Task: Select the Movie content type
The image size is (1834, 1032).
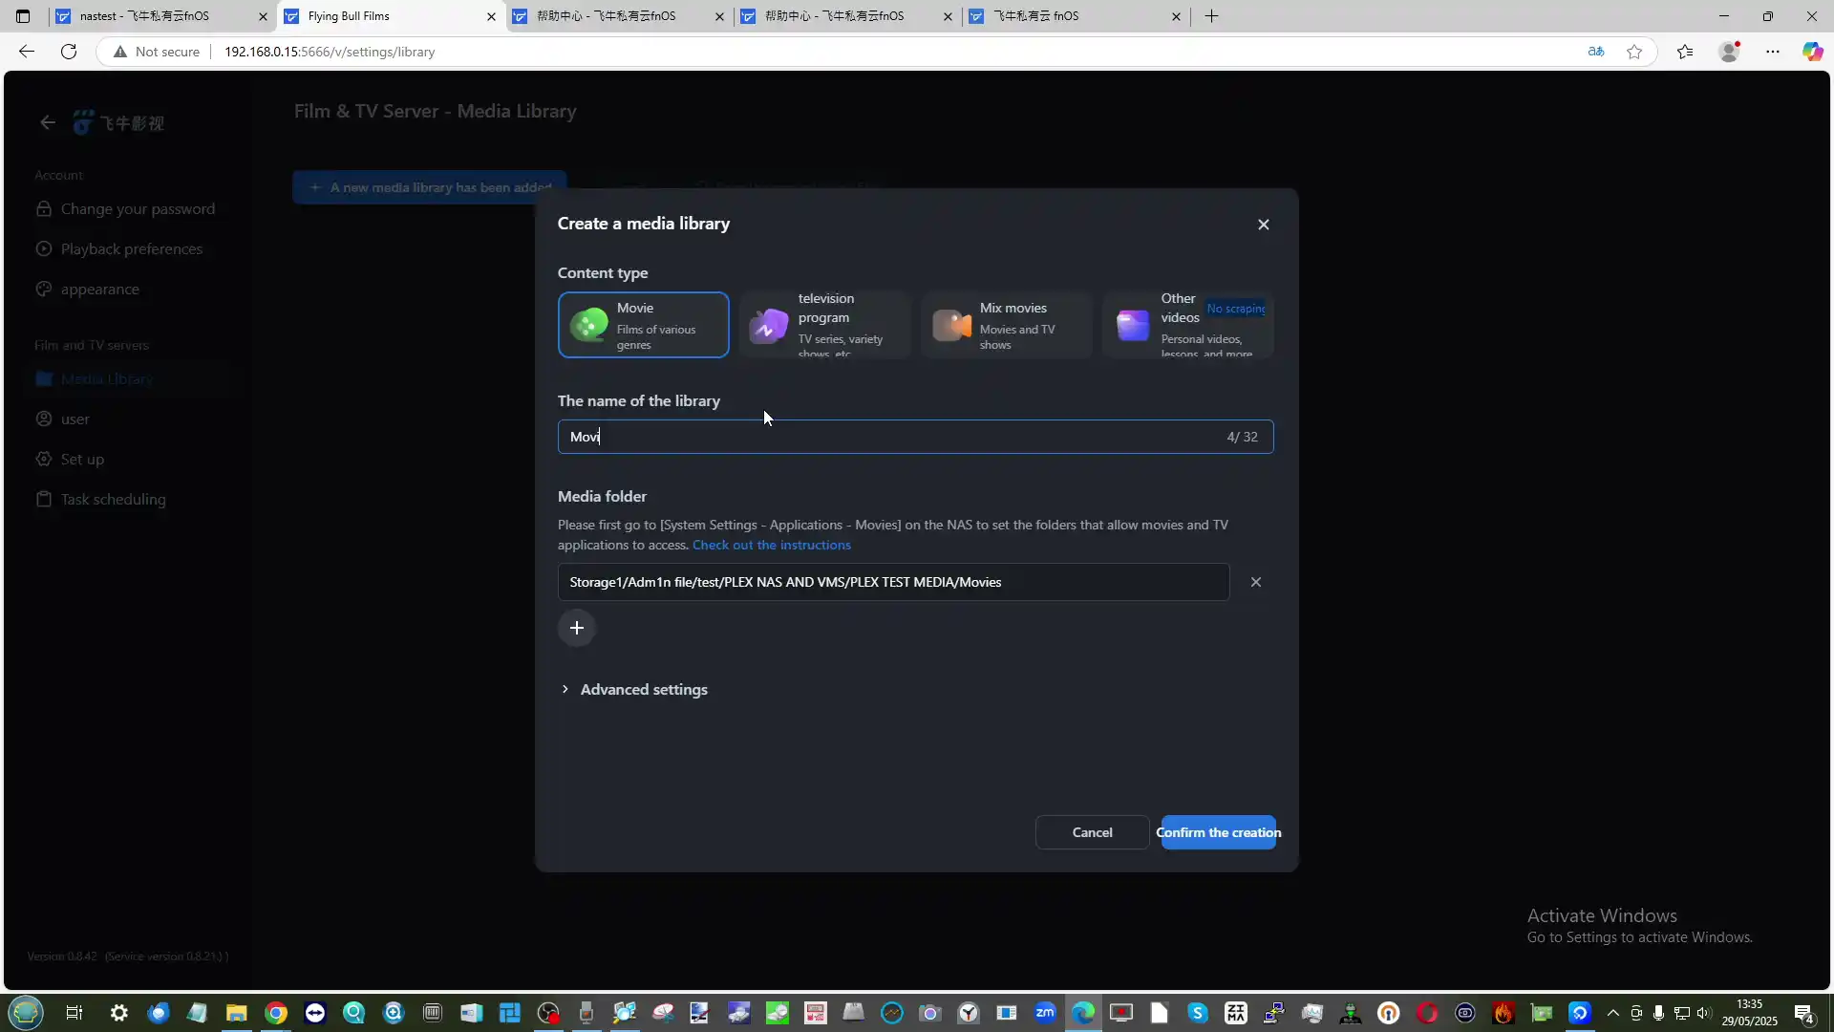Action: coord(643,325)
